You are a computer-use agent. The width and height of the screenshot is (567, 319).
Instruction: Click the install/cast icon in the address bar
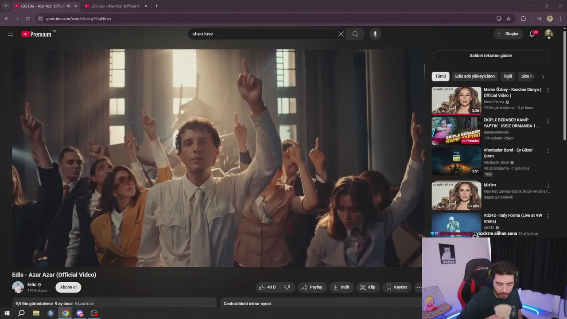499,19
